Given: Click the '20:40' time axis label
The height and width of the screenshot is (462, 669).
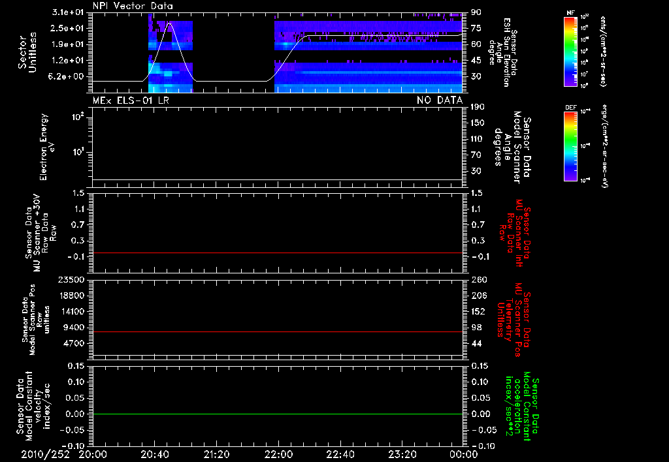Looking at the screenshot, I should (154, 454).
